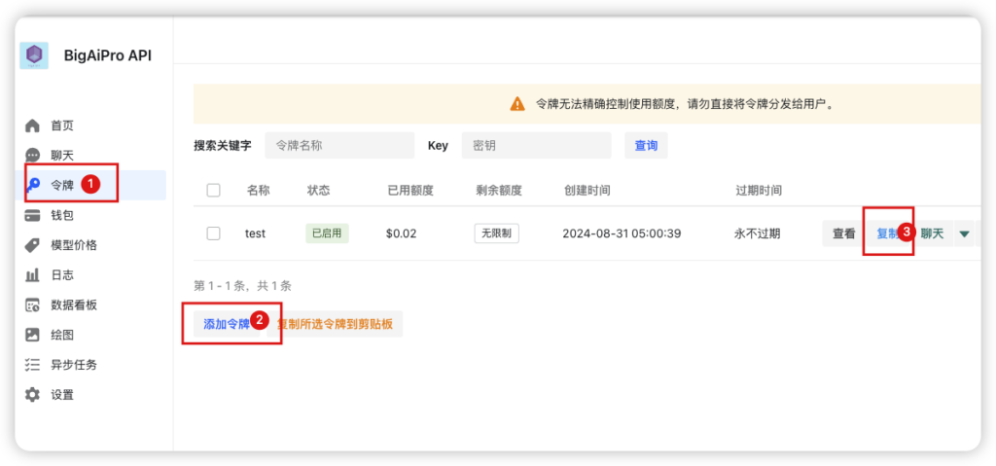The height and width of the screenshot is (466, 996).
Task: Click the BigAiPro API title
Action: point(108,55)
